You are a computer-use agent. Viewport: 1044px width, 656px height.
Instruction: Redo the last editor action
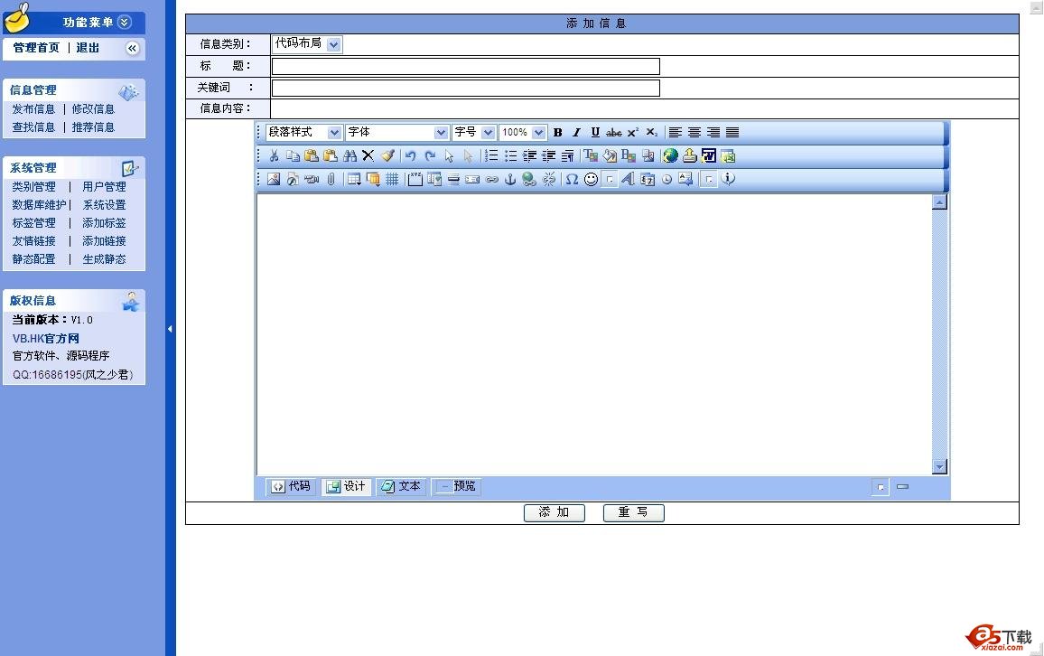(x=430, y=155)
